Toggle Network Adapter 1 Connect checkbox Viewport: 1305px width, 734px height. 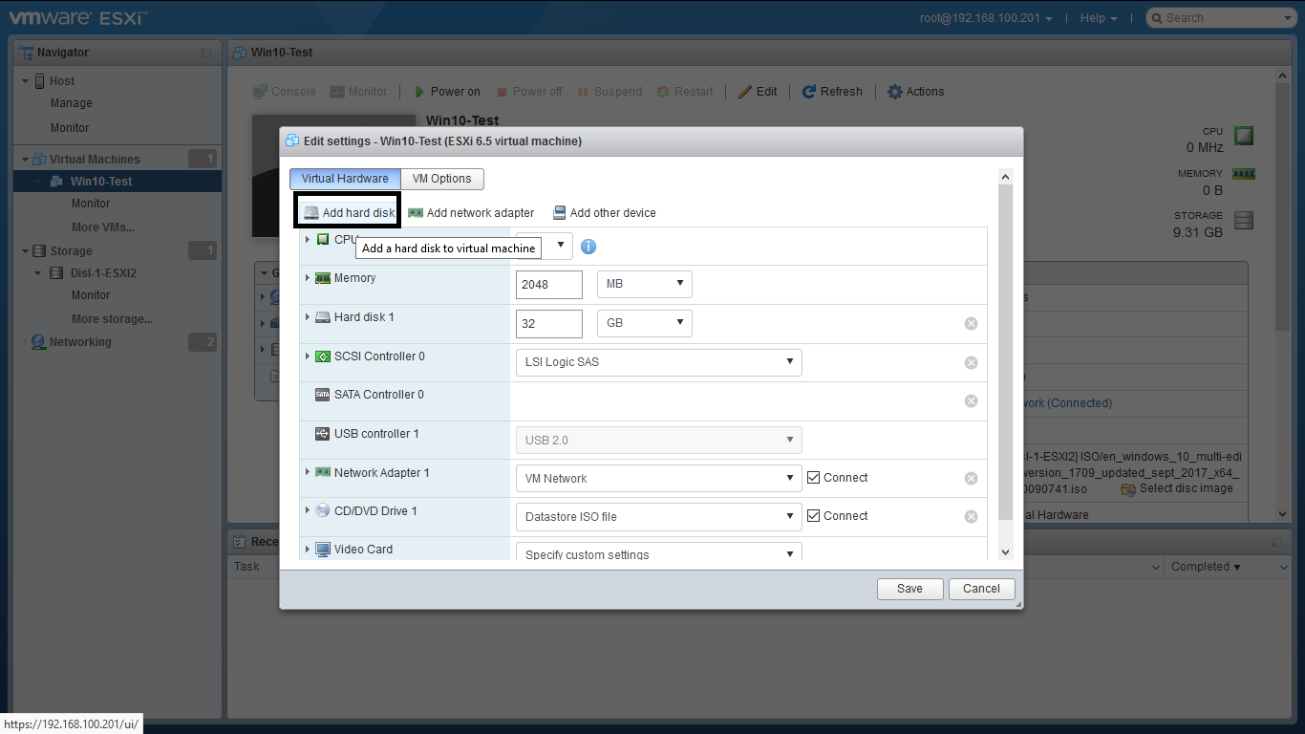(814, 478)
